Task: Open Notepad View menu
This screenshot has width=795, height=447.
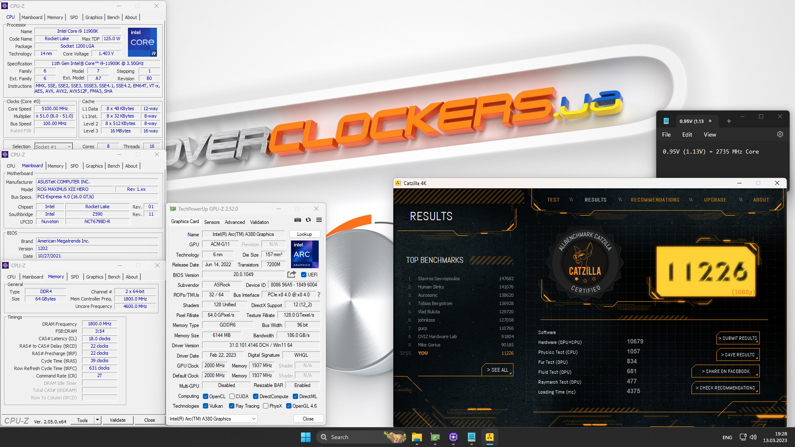Action: click(710, 135)
